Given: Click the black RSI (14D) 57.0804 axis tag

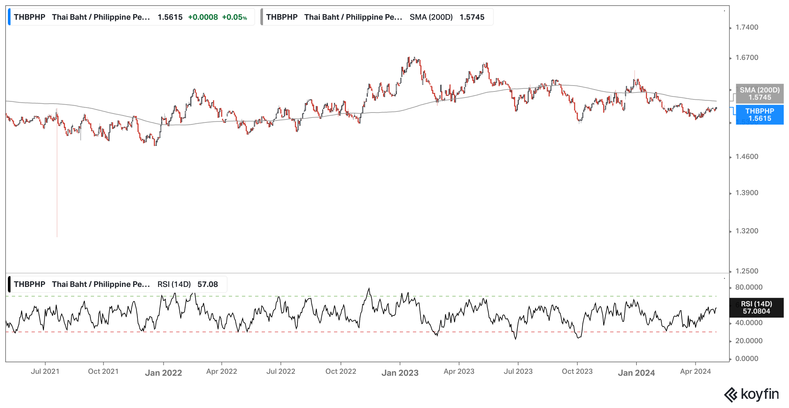Looking at the screenshot, I should [x=756, y=307].
